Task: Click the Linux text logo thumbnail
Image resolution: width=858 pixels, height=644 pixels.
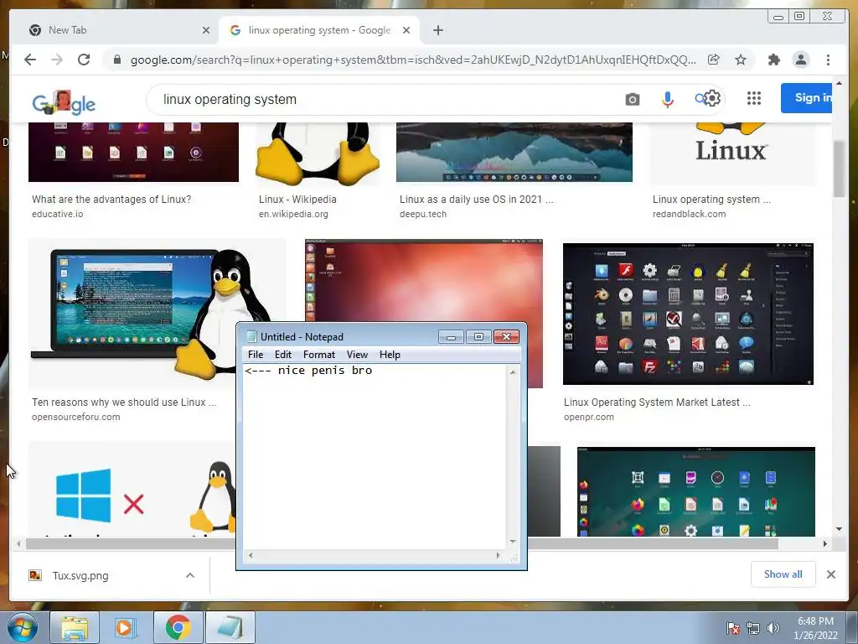Action: coord(732,153)
